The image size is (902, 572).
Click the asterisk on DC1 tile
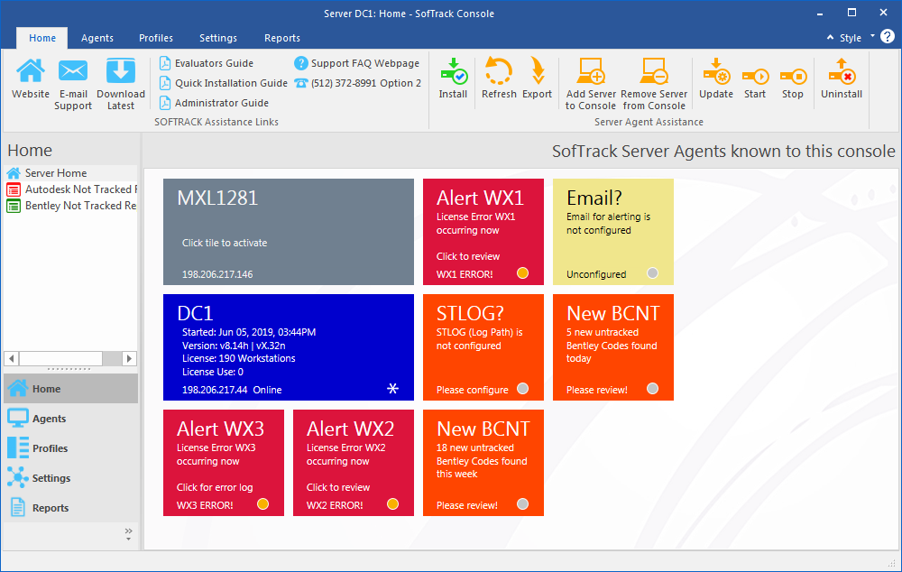click(392, 389)
